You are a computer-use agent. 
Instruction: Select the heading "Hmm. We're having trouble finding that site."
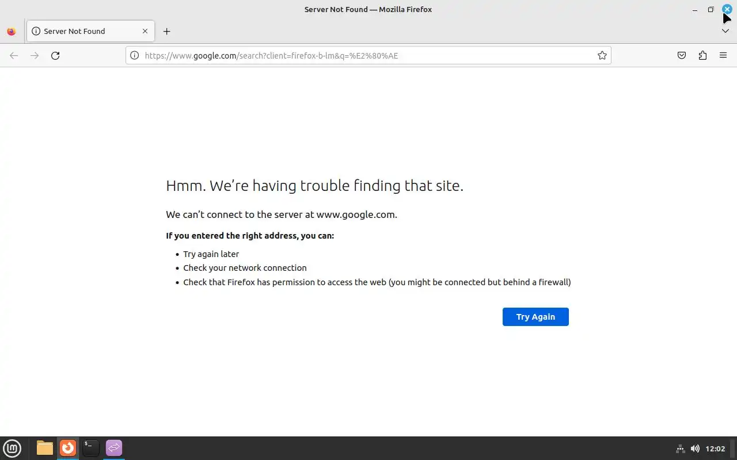tap(314, 186)
